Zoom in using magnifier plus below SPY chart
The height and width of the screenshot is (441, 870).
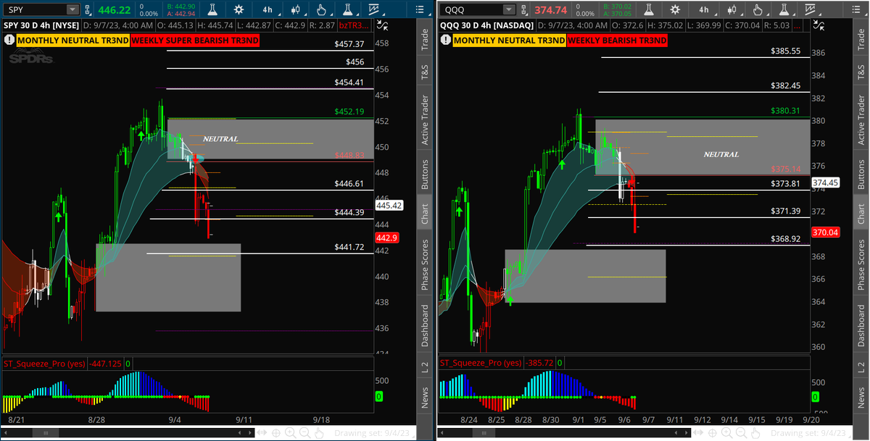tap(290, 433)
